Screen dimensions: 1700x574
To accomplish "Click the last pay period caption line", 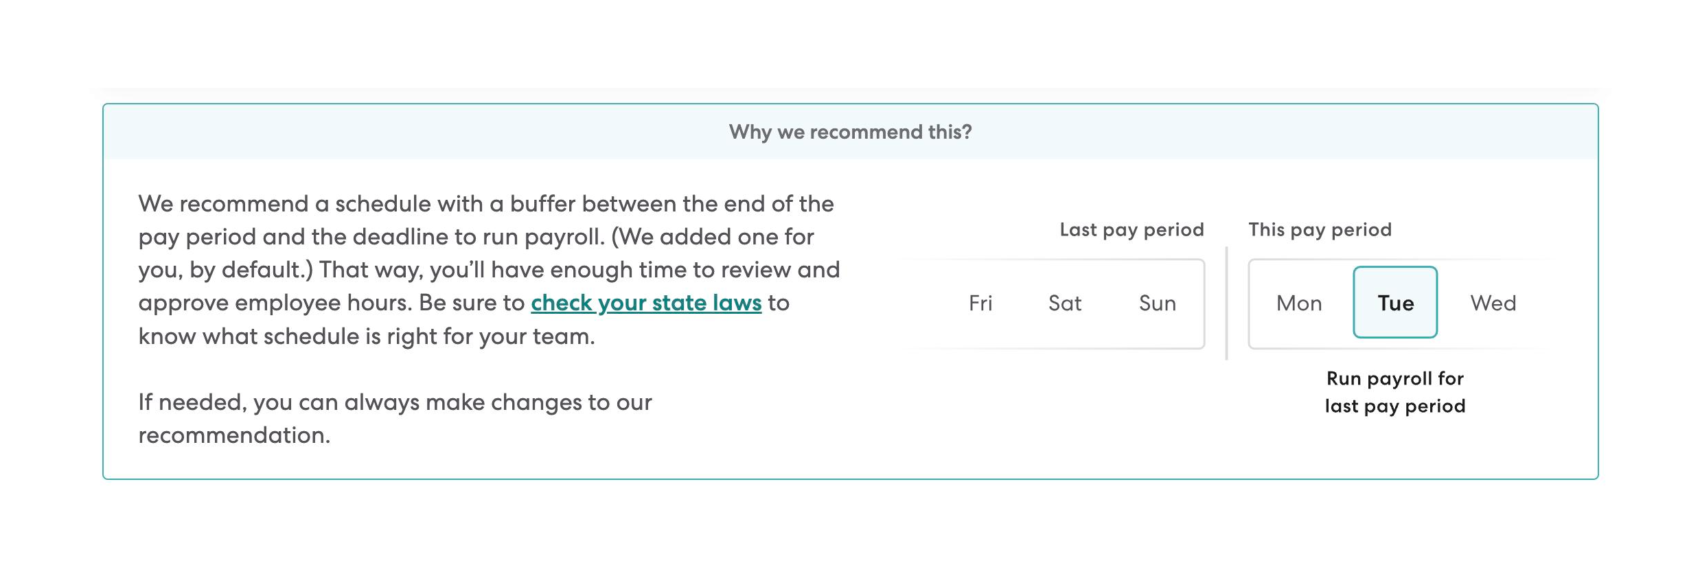I will point(1394,406).
